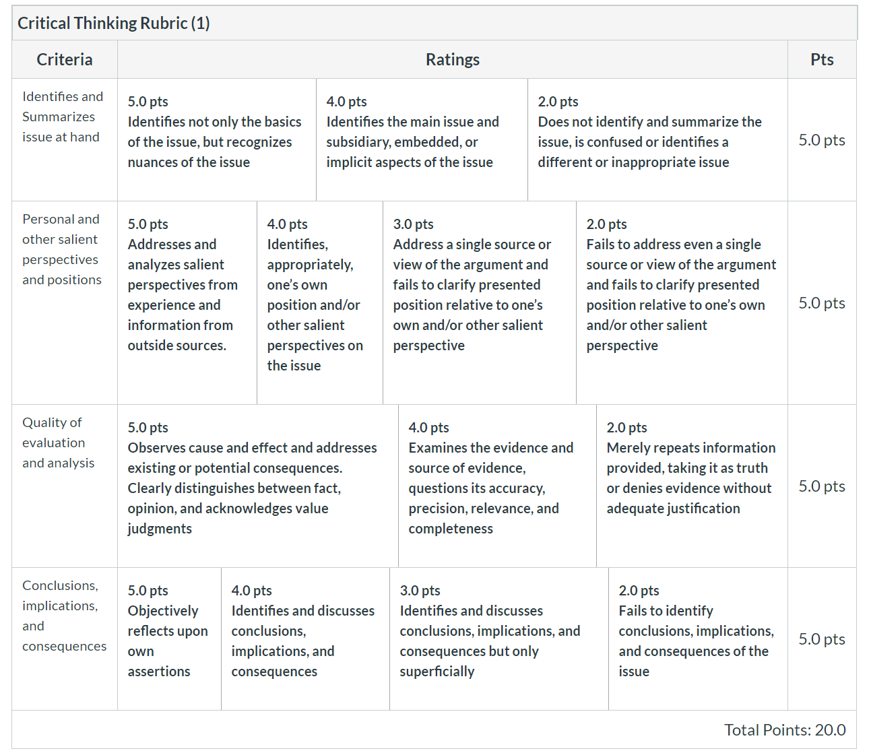The width and height of the screenshot is (869, 751).
Task: Click the Critical Thinking Rubric (1) title
Action: click(x=114, y=23)
